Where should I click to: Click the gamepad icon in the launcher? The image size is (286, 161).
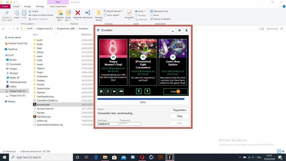pyautogui.click(x=121, y=92)
